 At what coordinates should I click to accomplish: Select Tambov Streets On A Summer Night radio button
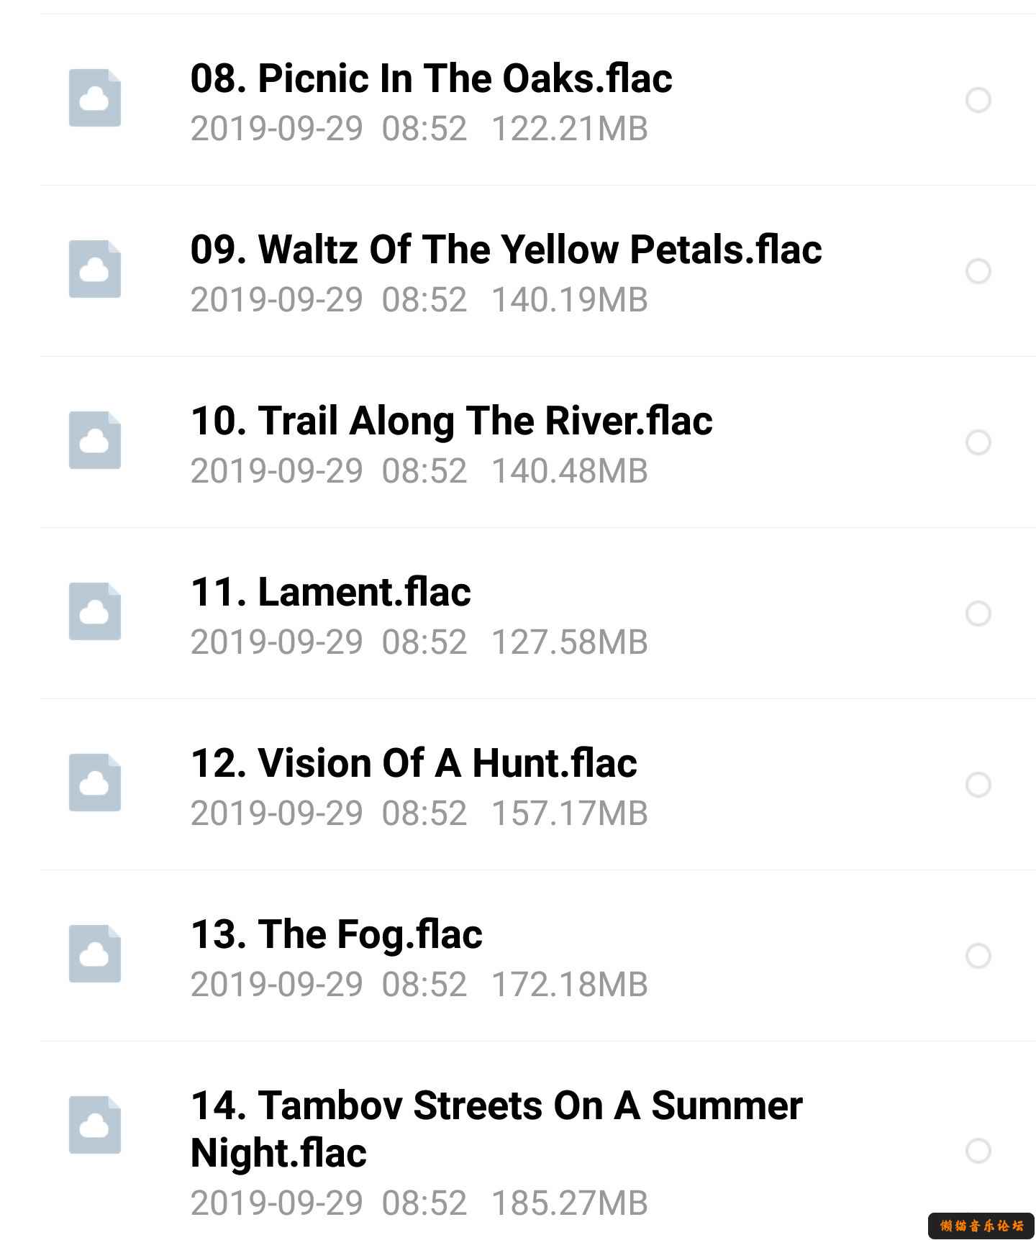(978, 1151)
